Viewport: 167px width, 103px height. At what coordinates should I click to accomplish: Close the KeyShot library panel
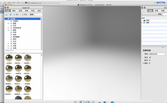[x=5, y=8]
